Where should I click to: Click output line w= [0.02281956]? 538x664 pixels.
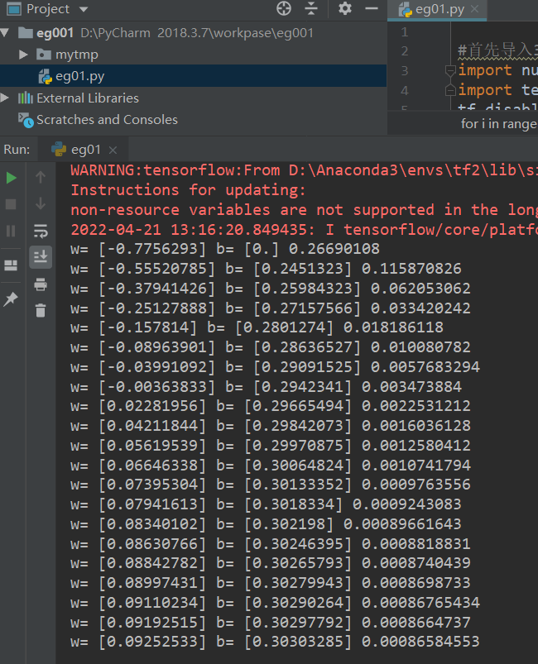(271, 407)
